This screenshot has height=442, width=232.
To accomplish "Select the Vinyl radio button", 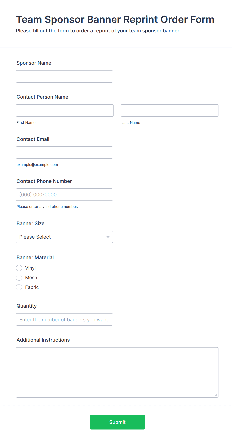I will (19, 268).
